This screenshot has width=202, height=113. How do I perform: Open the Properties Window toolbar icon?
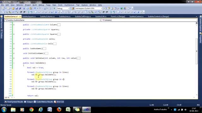point(109,8)
